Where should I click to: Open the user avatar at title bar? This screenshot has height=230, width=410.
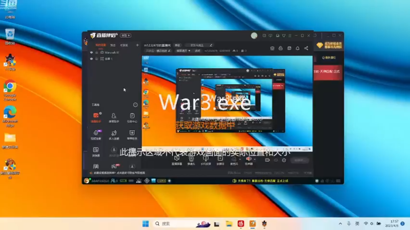(254, 36)
